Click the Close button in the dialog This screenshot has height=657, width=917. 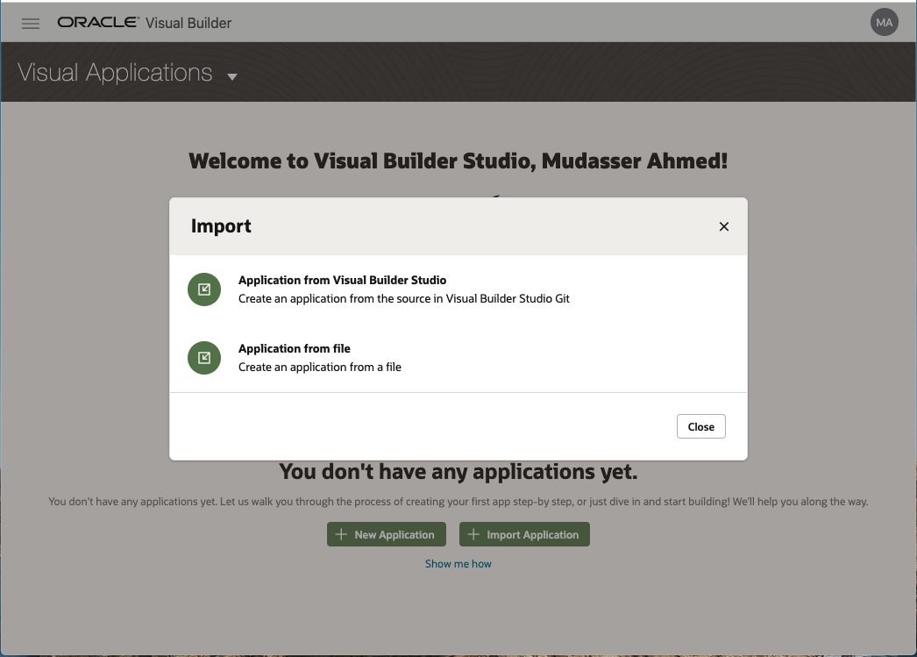(x=700, y=426)
